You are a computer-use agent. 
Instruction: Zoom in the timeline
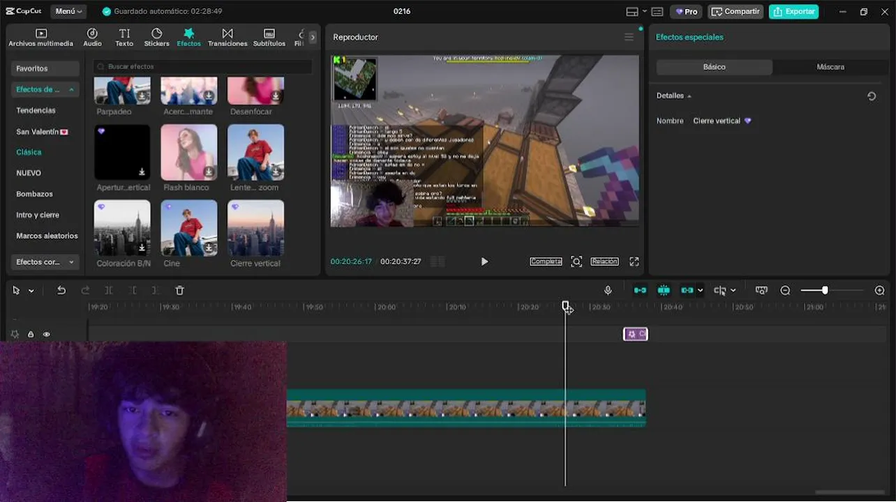[x=879, y=290]
